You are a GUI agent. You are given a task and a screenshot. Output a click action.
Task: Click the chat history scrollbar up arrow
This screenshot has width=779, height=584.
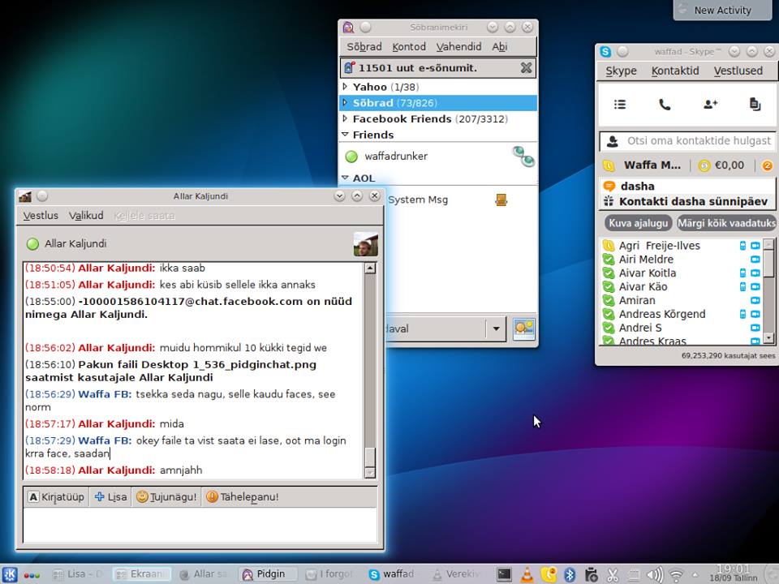pos(370,268)
